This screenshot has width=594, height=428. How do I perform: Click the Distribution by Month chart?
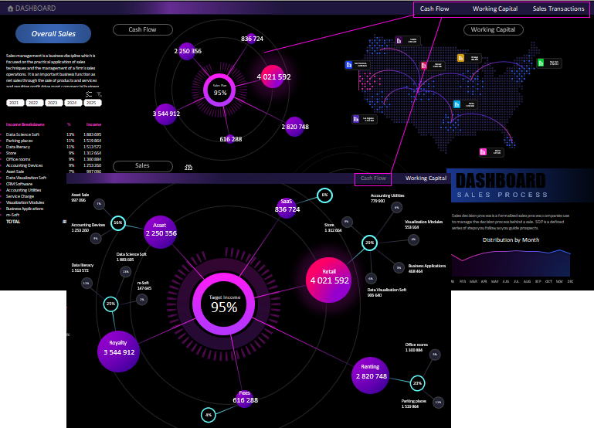point(511,261)
